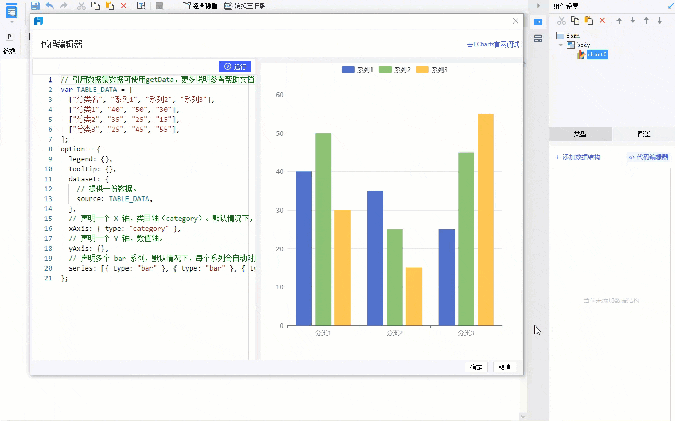675x421 pixels.
Task: Move component up one level in tree toolbar
Action: (646, 20)
